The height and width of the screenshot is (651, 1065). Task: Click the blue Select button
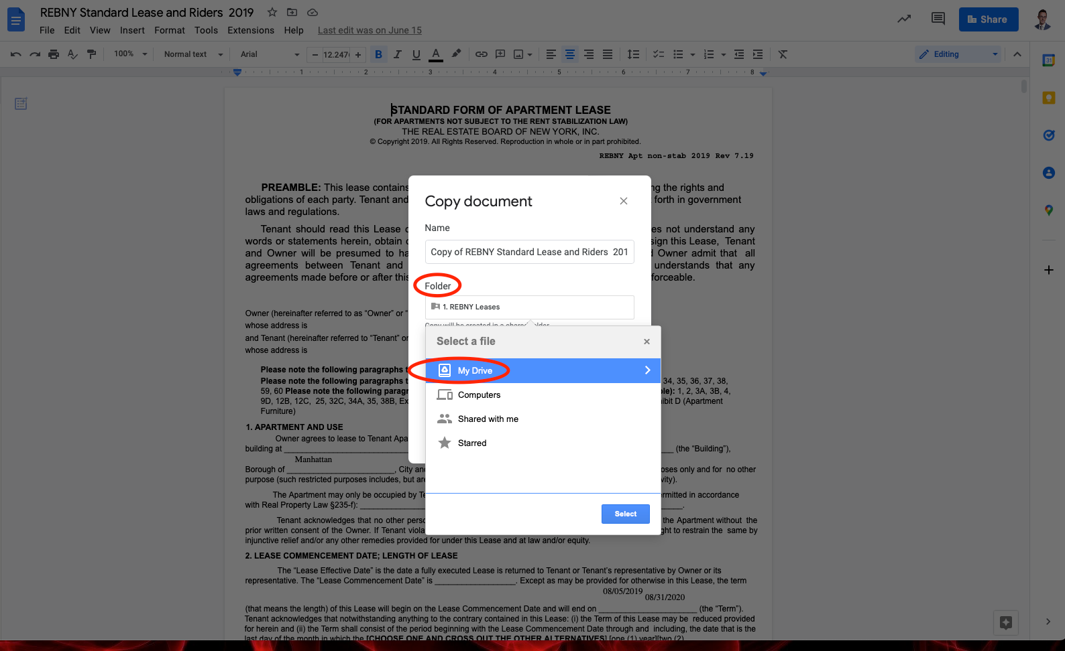[x=626, y=514]
